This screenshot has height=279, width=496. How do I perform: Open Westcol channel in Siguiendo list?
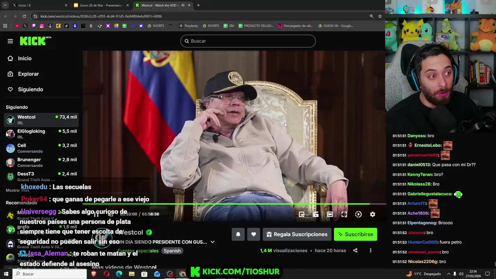41,120
